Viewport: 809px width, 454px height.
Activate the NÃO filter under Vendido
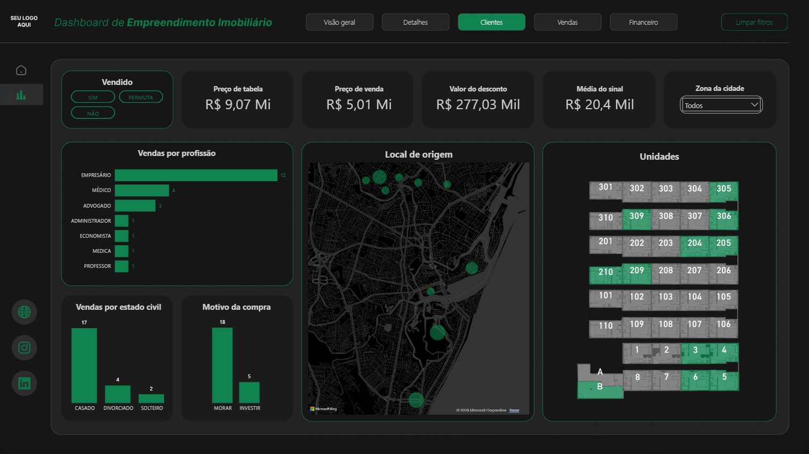tap(93, 112)
